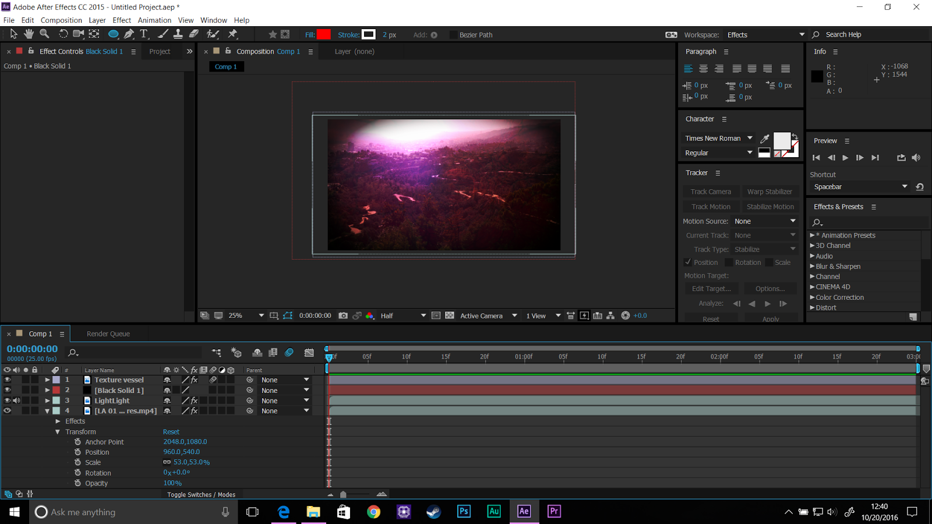Select the Hand tool
Viewport: 932px width, 524px height.
coord(28,34)
